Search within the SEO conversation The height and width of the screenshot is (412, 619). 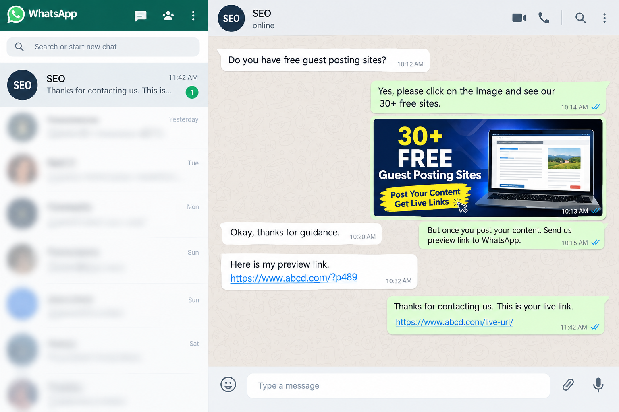(580, 18)
